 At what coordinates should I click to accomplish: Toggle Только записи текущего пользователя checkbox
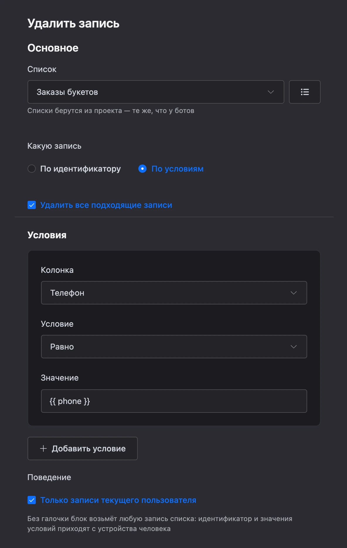tap(32, 500)
